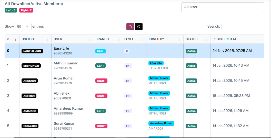
Task: Open the All User filter dropdown
Action: tap(223, 7)
